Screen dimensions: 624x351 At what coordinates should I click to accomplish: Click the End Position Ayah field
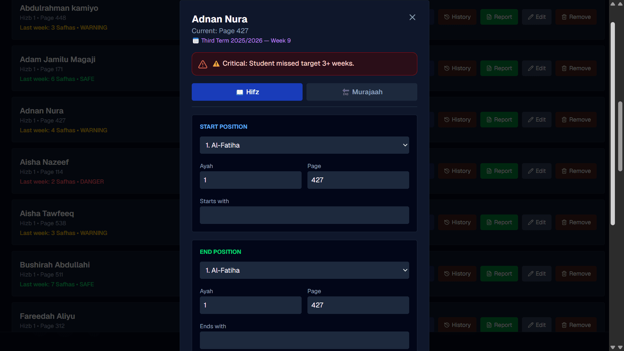tap(251, 305)
